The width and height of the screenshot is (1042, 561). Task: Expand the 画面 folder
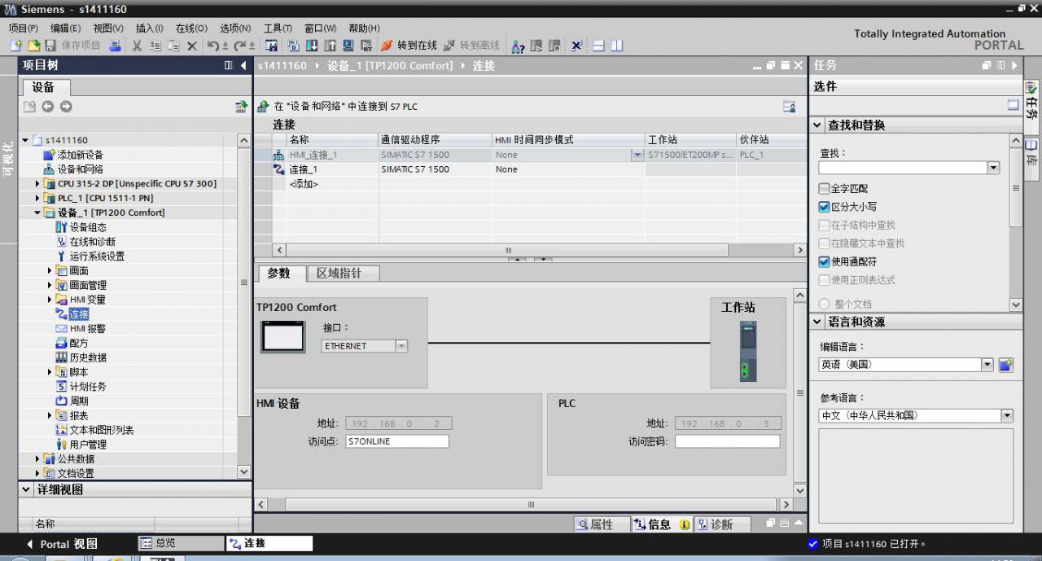point(50,270)
